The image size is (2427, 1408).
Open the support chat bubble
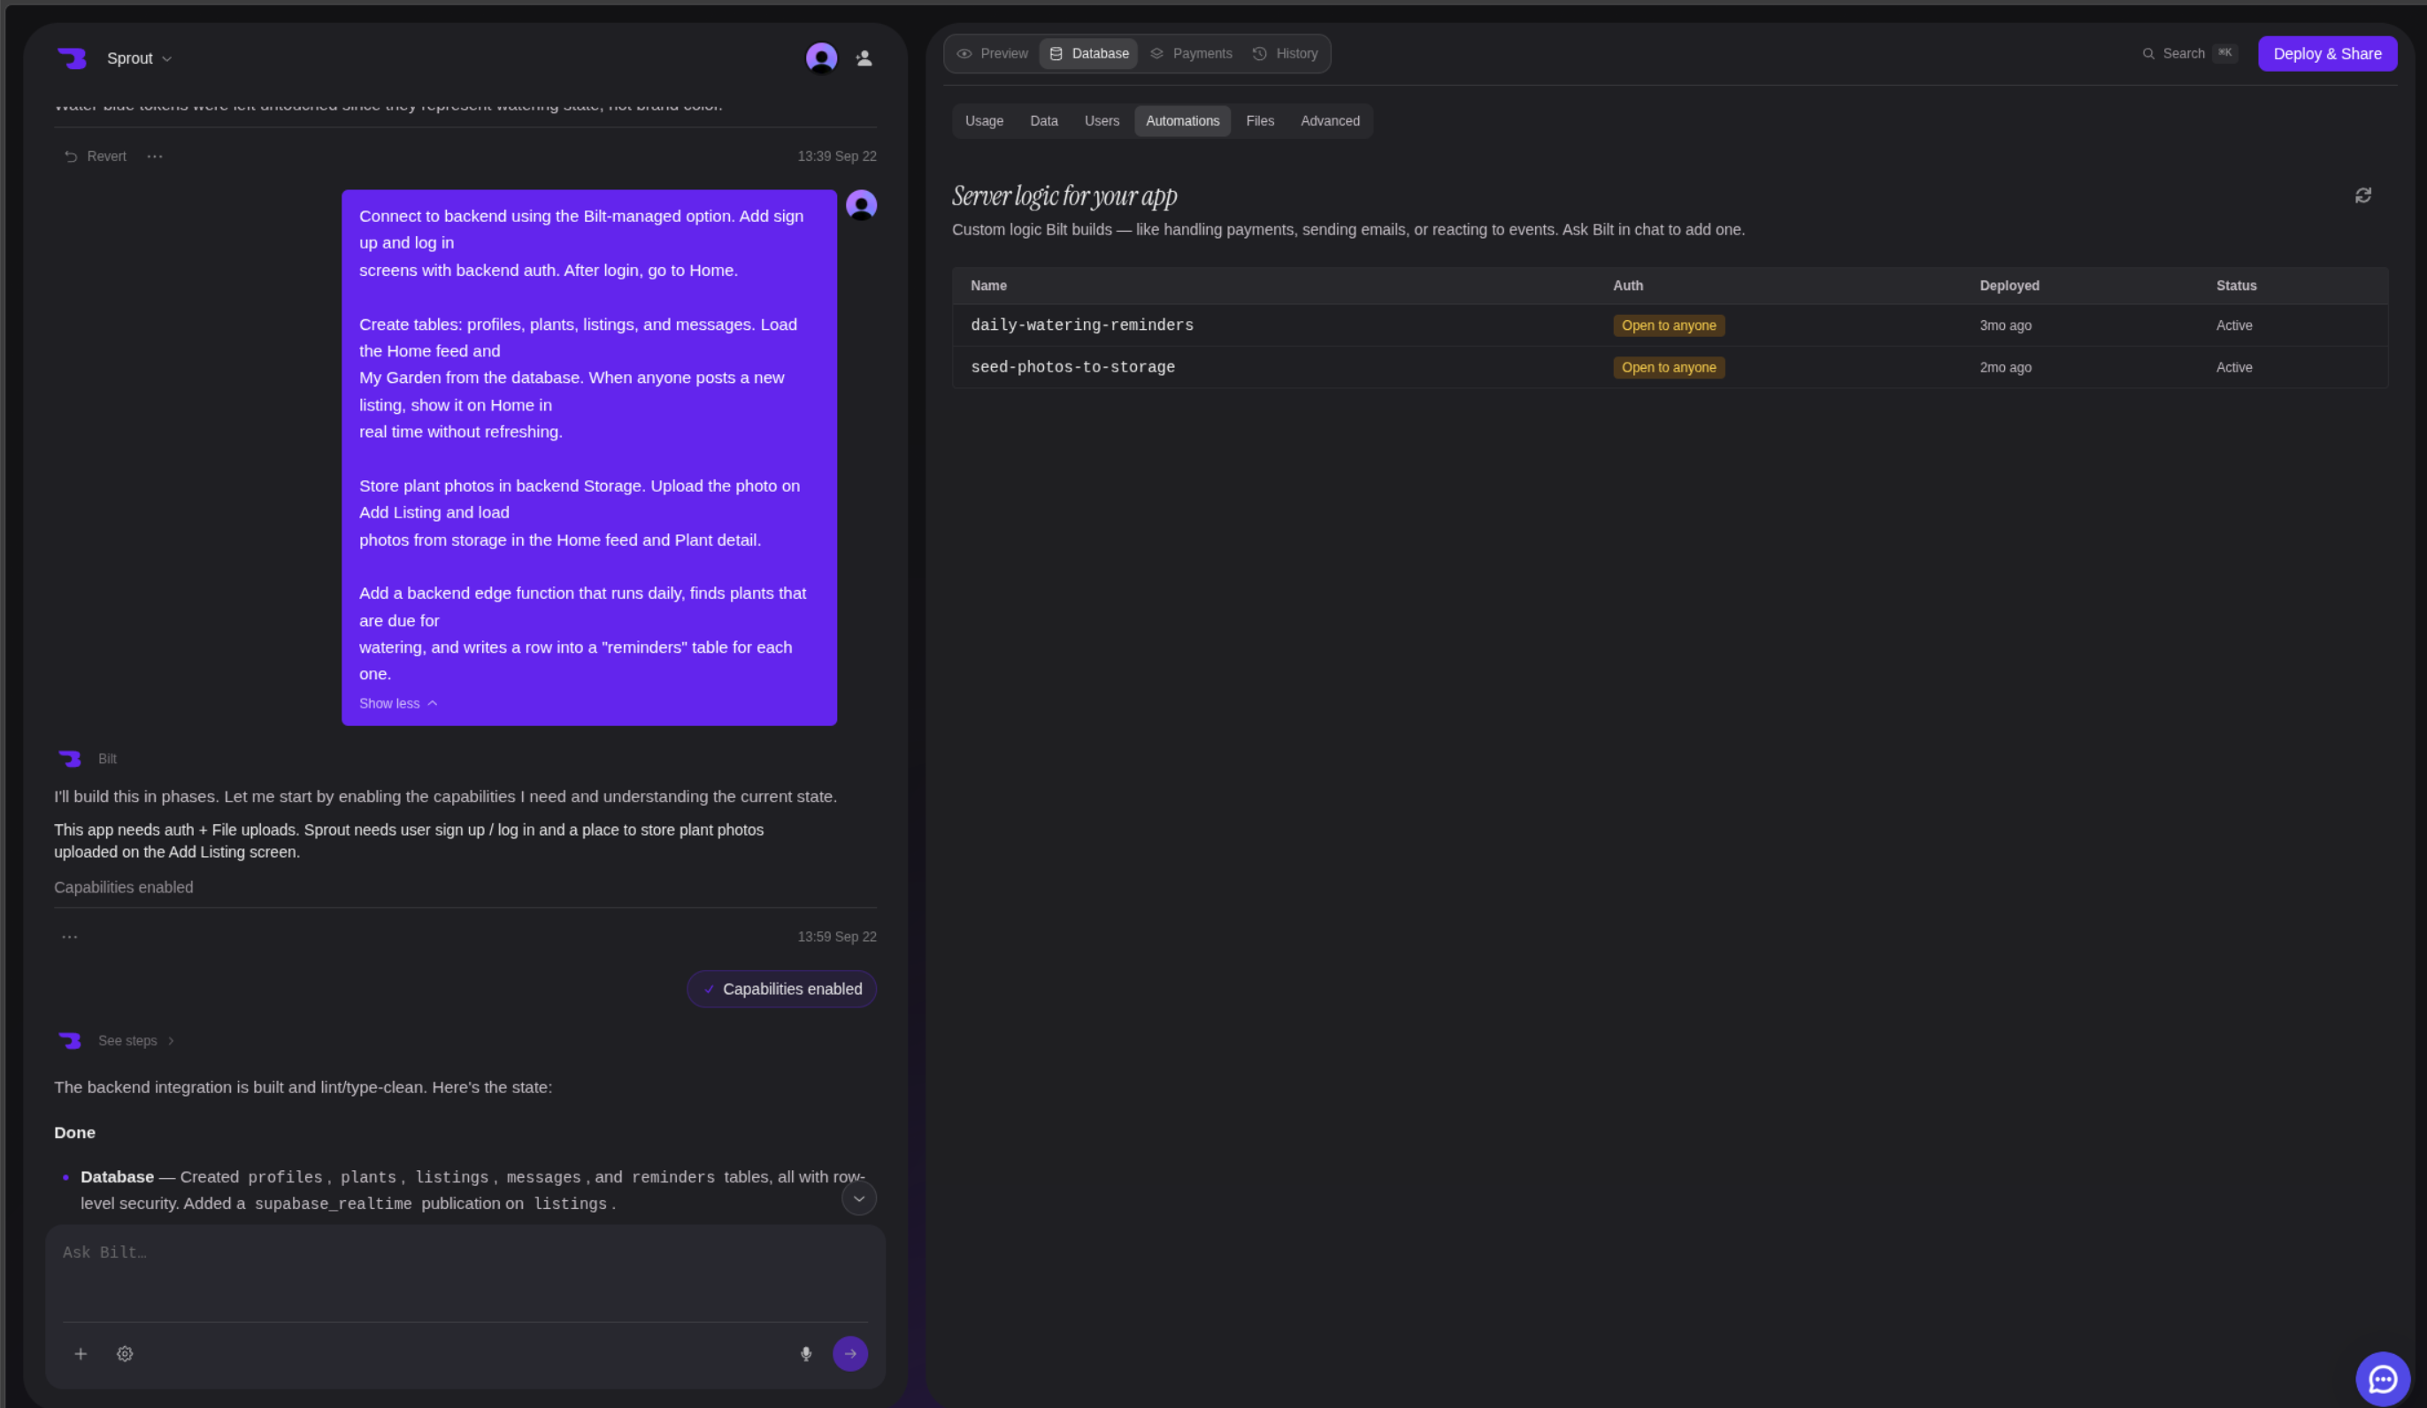coord(2383,1380)
